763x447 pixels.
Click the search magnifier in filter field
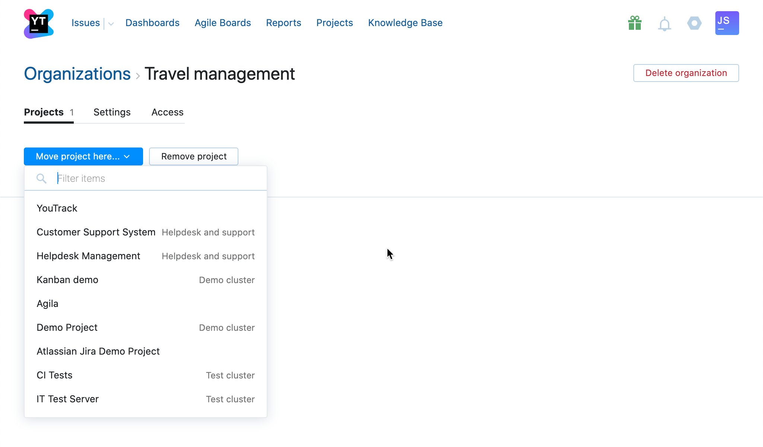[41, 178]
